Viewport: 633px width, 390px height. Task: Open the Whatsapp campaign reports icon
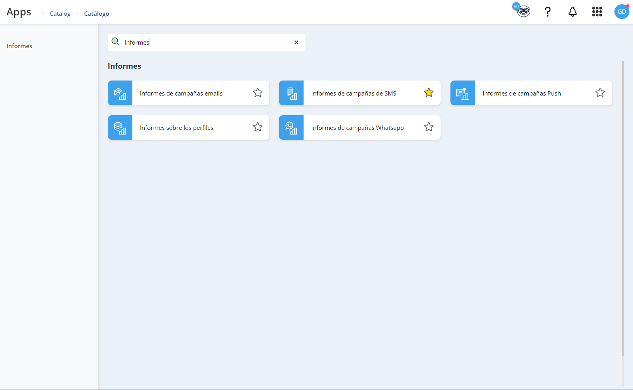pyautogui.click(x=291, y=127)
